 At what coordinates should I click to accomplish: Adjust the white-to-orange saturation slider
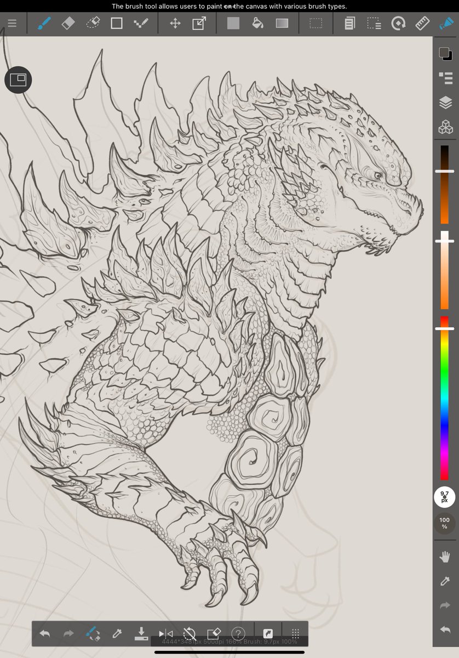click(x=445, y=270)
